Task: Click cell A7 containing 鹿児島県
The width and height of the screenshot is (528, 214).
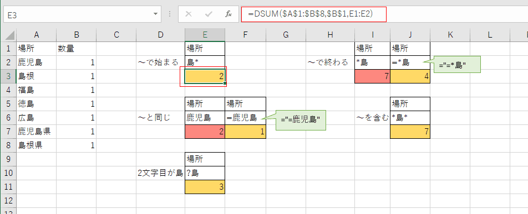Action: pyautogui.click(x=37, y=132)
